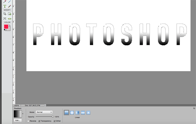
Task: Select the Type tool
Action: pos(5,6)
